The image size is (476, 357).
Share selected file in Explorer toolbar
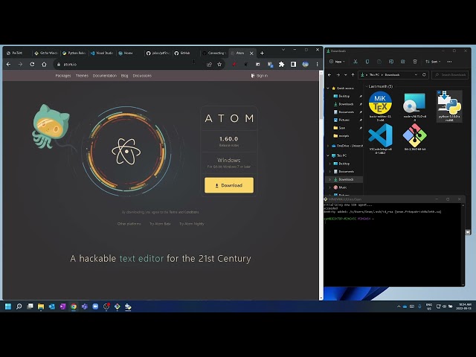click(403, 62)
